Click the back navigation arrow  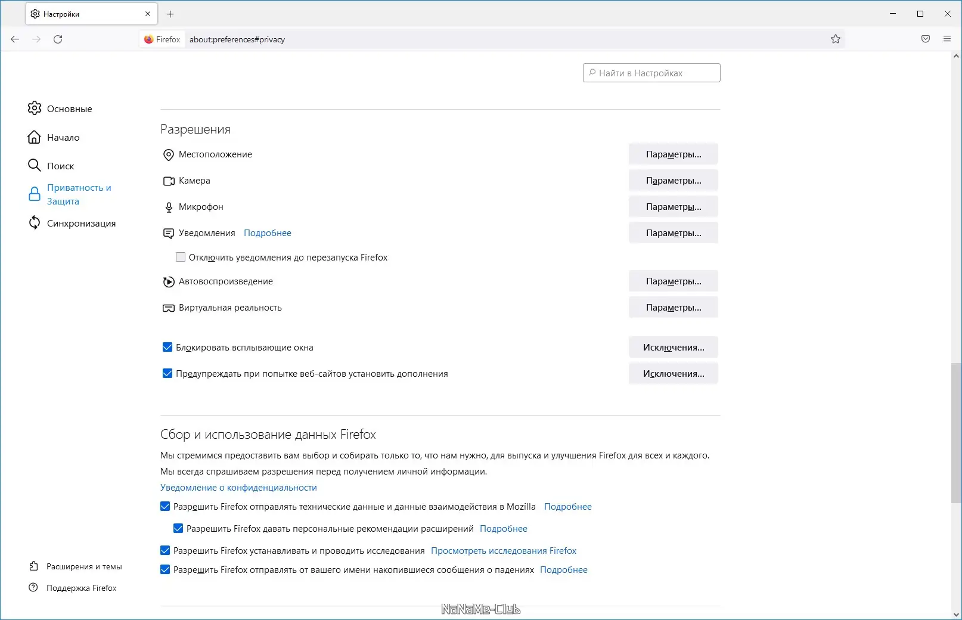coord(15,39)
